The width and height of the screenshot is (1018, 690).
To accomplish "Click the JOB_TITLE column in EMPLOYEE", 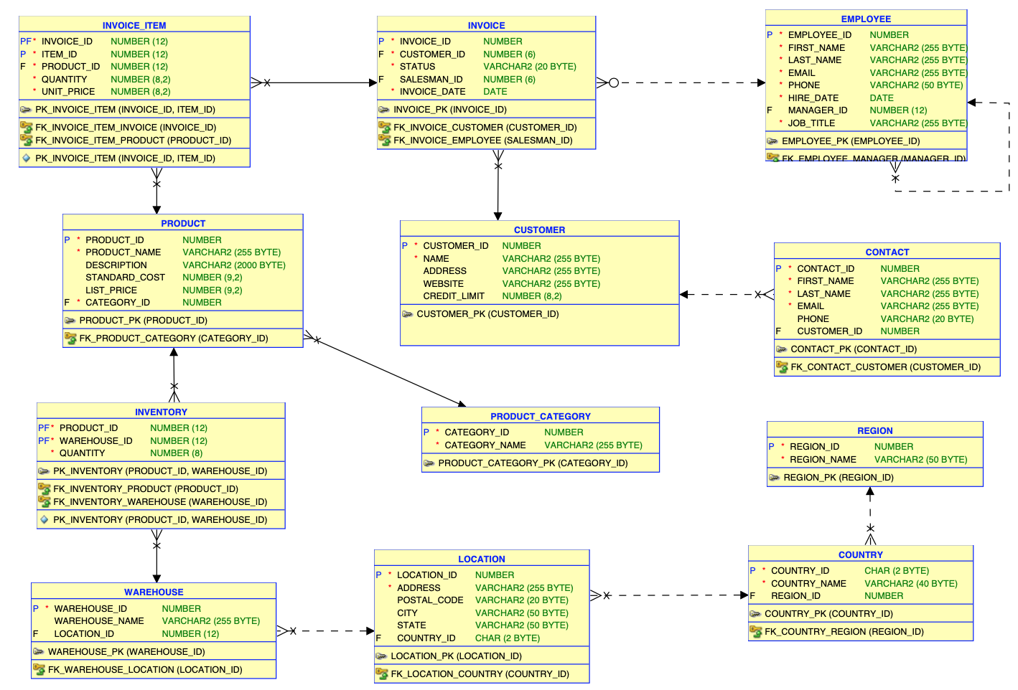I will [811, 123].
